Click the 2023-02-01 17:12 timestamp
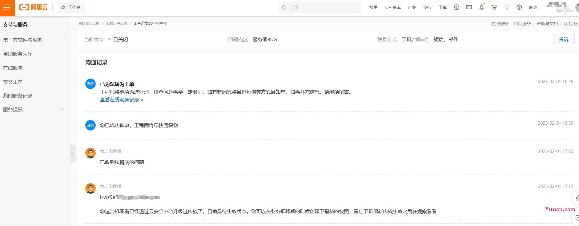The height and width of the screenshot is (226, 579). click(555, 186)
